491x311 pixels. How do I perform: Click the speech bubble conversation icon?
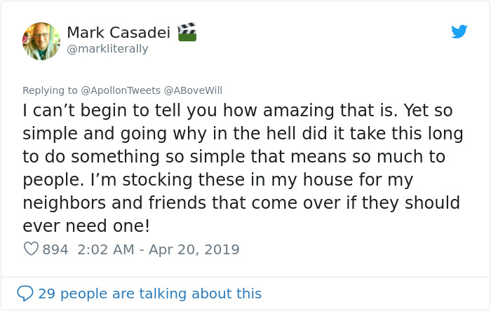(25, 293)
